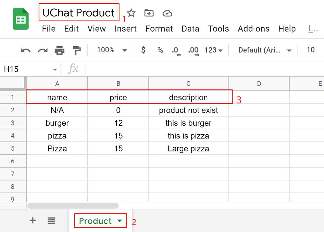Click the redo arrow
Viewport: 324px width, 232px height.
(x=43, y=50)
